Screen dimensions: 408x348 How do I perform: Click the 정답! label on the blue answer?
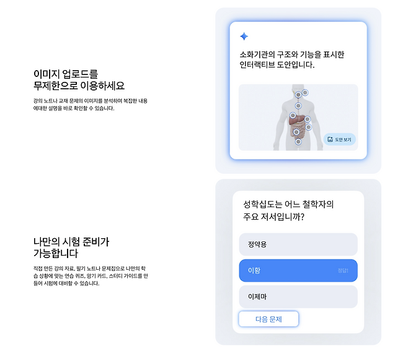pyautogui.click(x=343, y=270)
